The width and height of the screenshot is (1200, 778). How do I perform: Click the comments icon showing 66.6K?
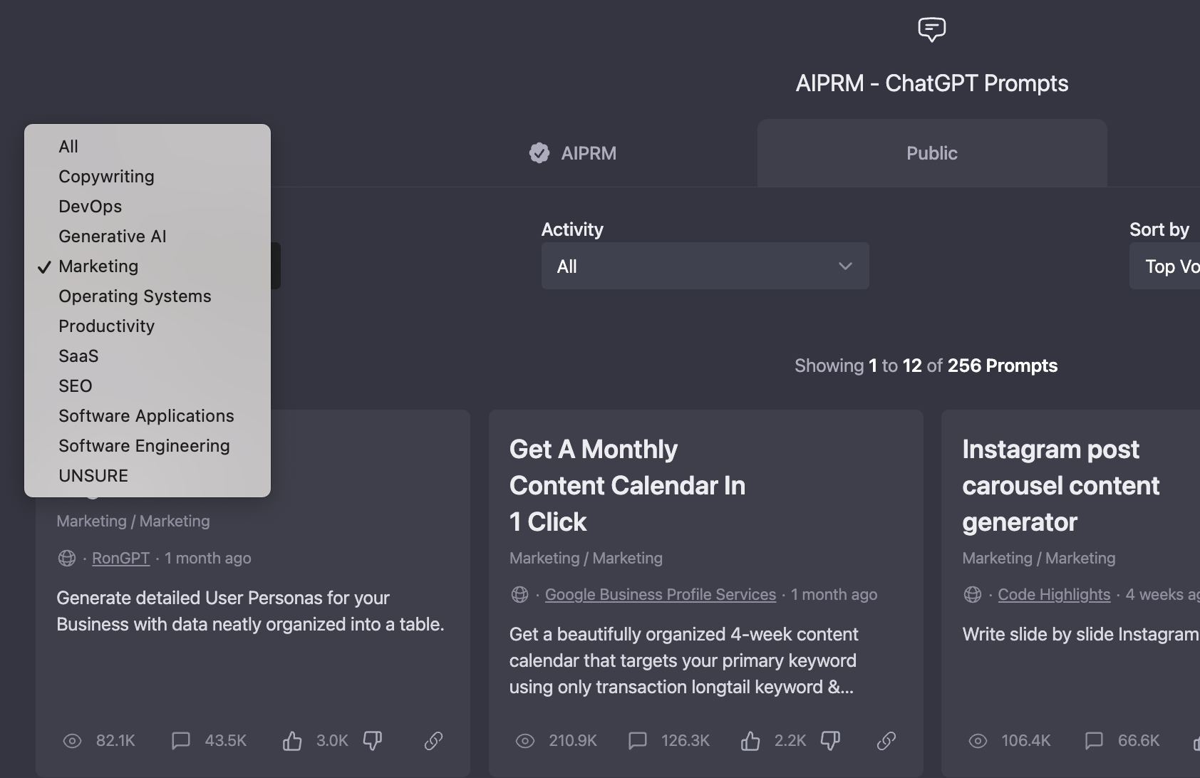pos(1094,741)
